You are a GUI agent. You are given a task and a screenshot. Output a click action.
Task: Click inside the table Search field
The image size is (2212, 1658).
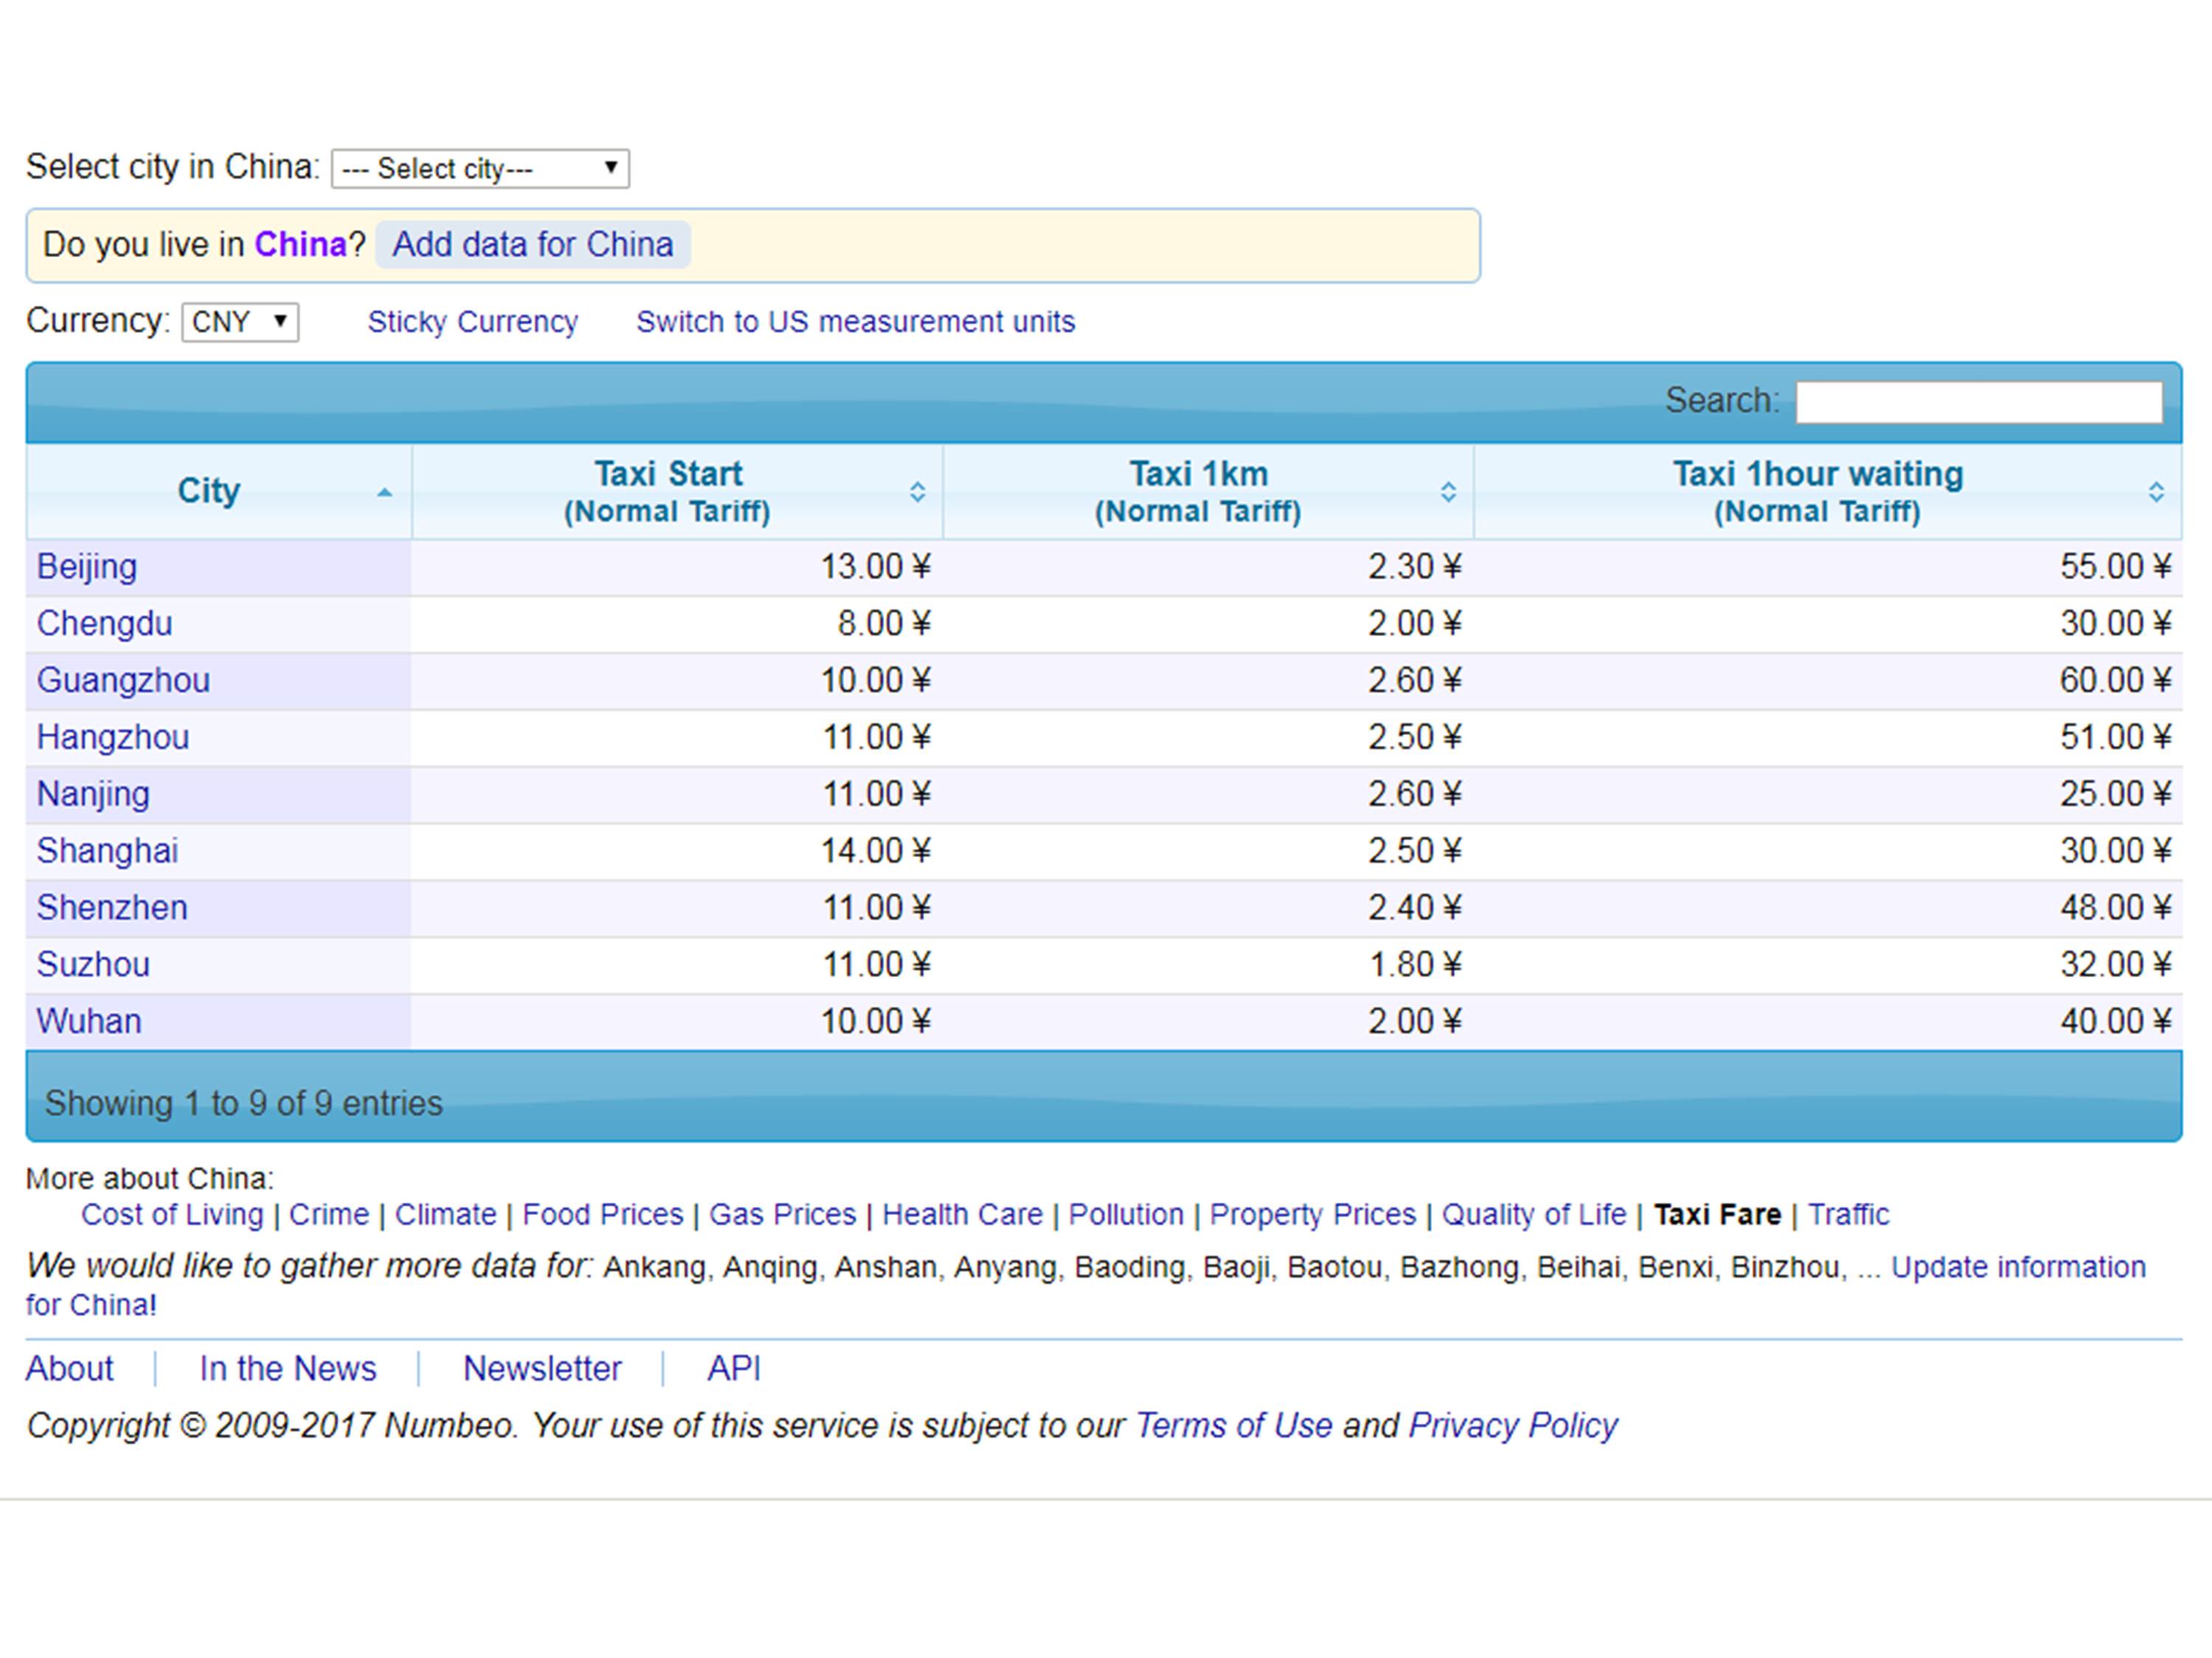tap(1978, 402)
